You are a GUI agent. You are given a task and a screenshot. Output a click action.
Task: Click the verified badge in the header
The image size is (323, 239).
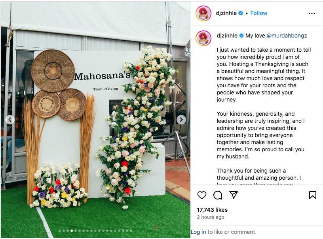240,13
